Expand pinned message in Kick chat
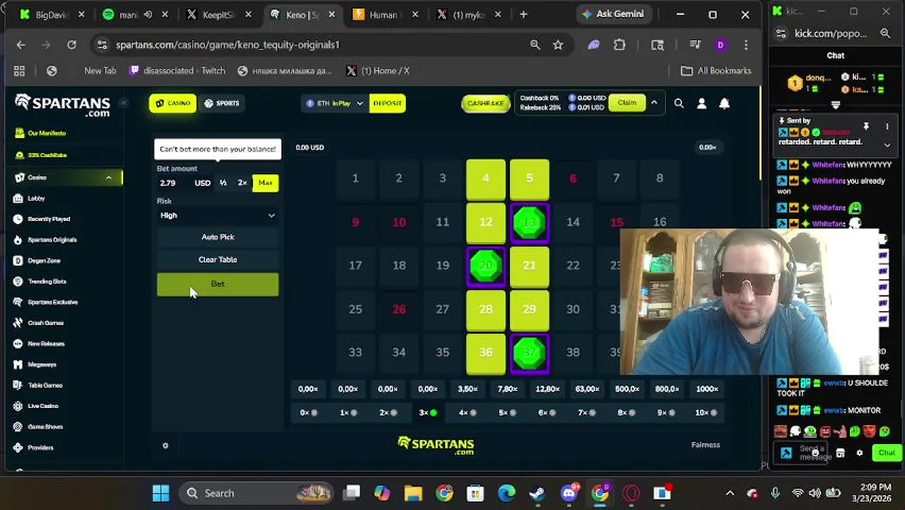This screenshot has width=905, height=510. click(x=887, y=144)
